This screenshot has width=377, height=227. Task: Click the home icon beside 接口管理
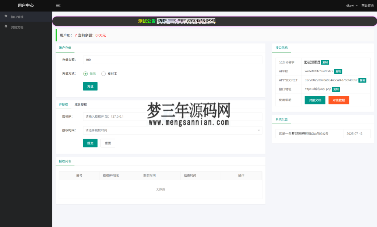[x=6, y=16]
